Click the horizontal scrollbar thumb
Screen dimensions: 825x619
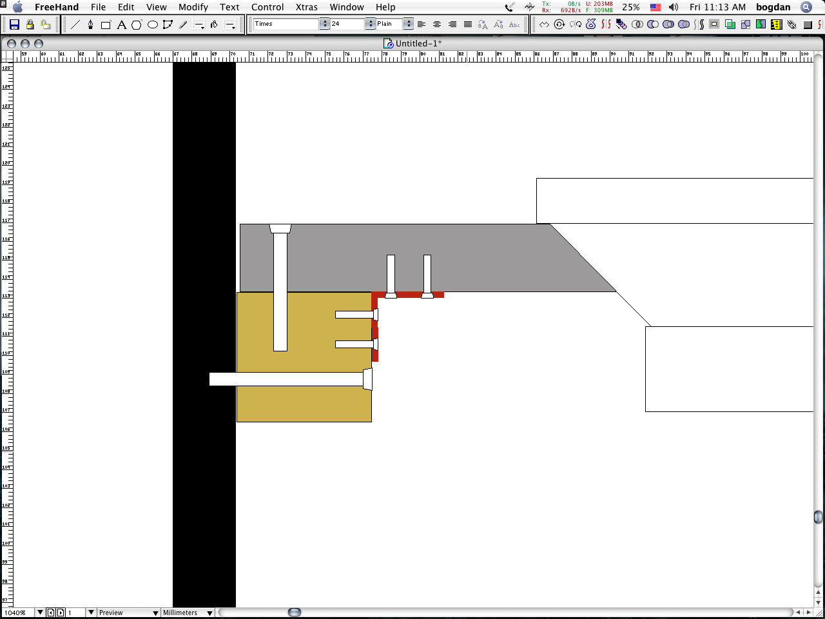[295, 612]
